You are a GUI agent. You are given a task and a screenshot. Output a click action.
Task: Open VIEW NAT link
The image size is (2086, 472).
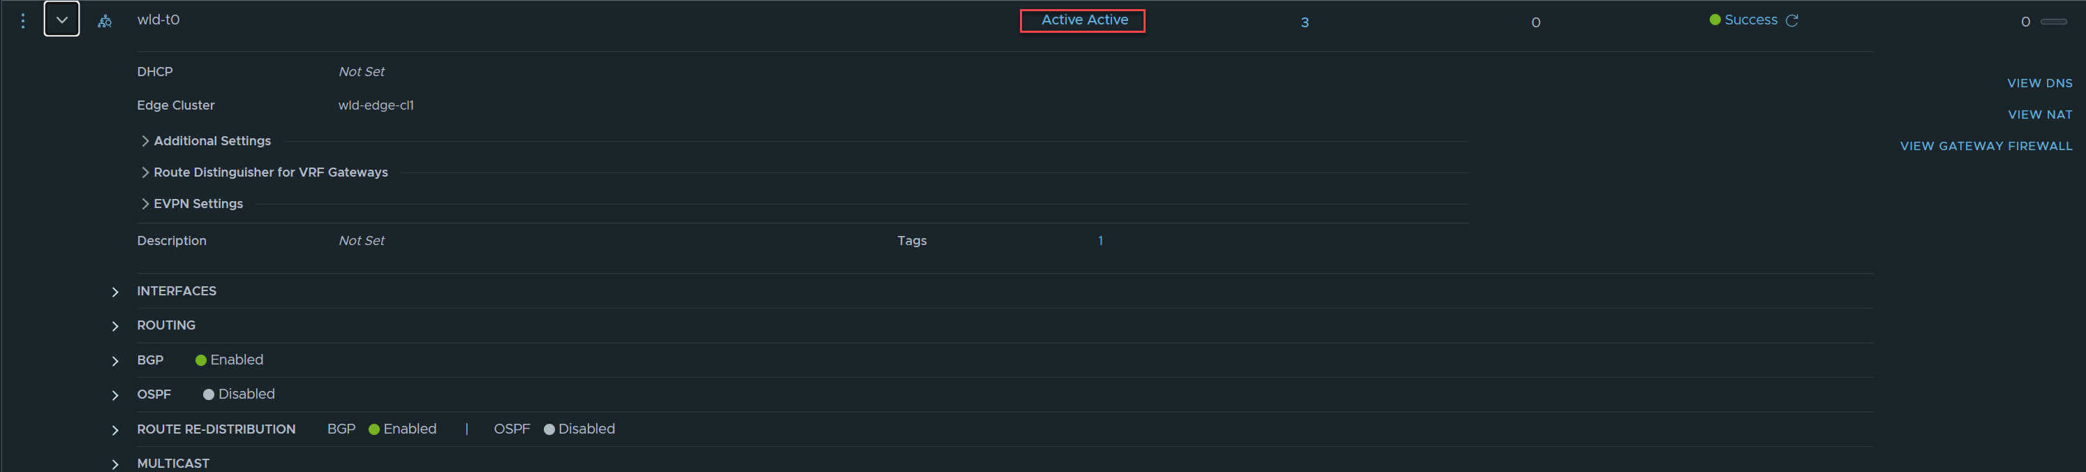[2039, 115]
